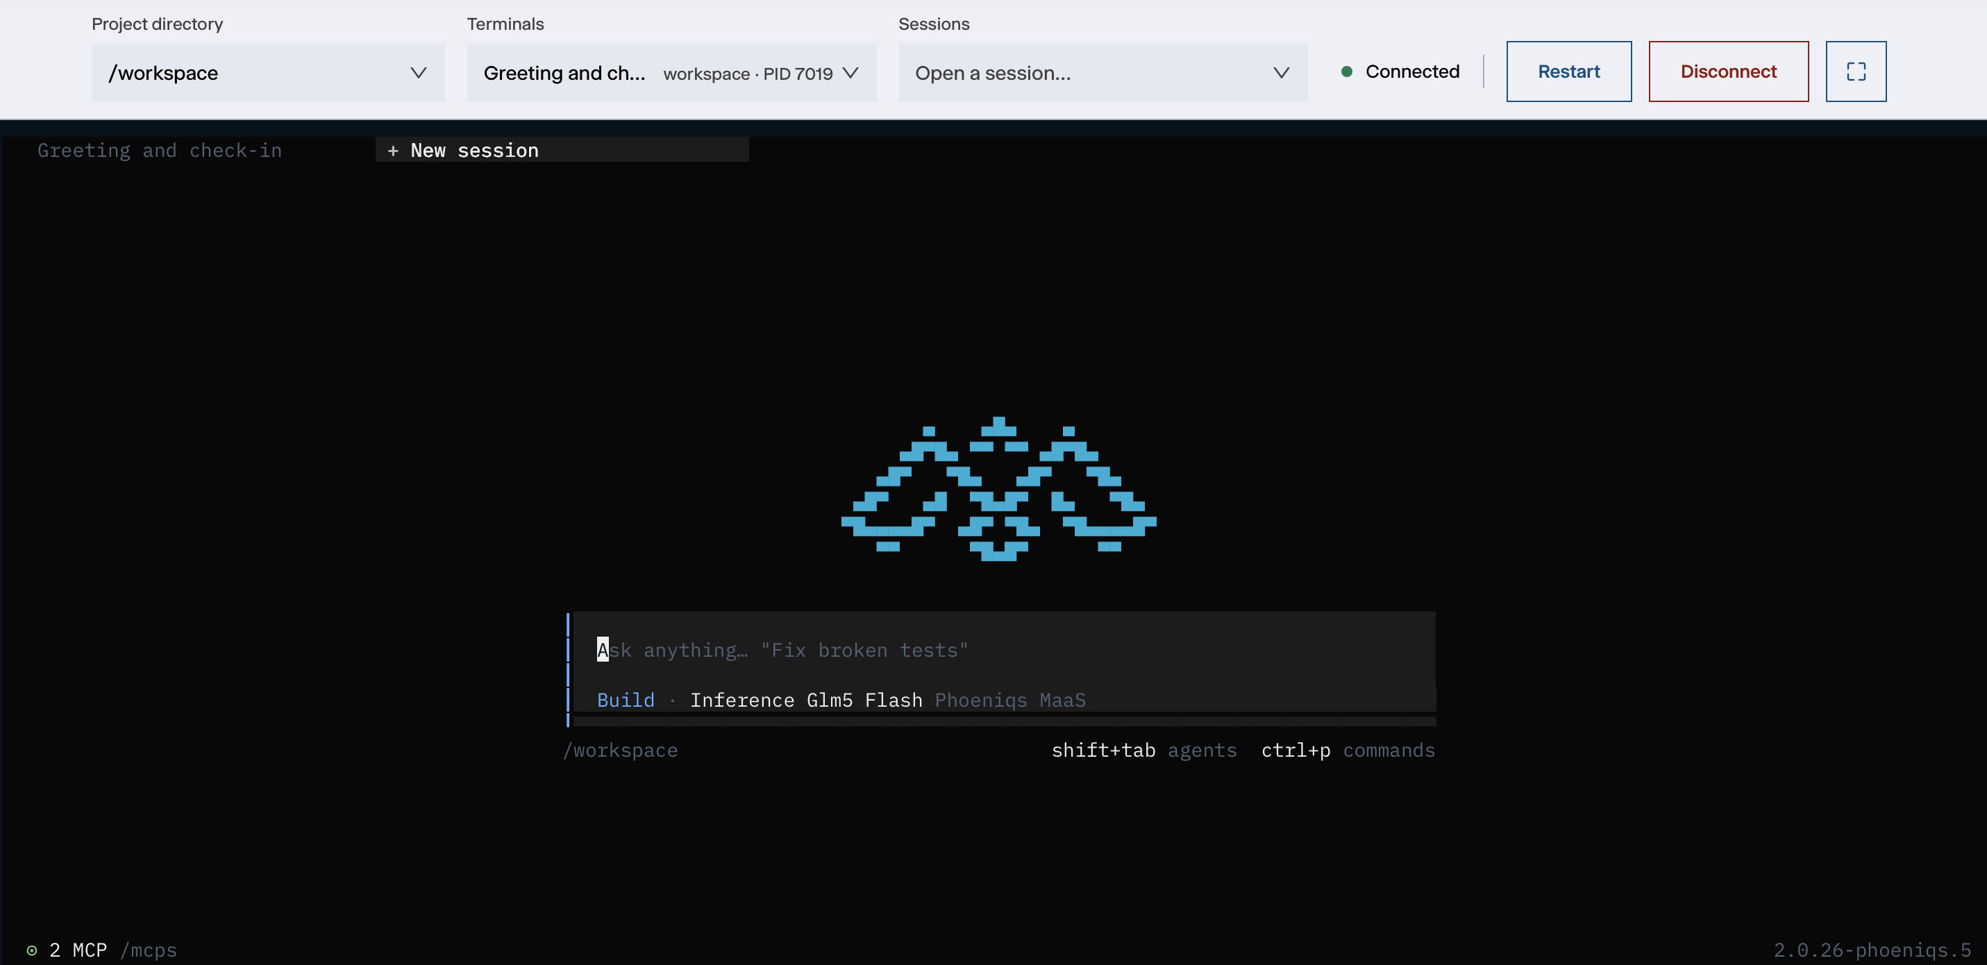The image size is (1987, 965).
Task: Click the plus icon beside New session
Action: point(393,151)
